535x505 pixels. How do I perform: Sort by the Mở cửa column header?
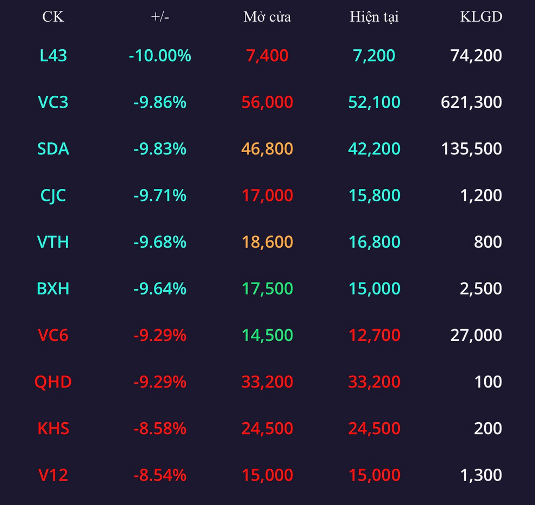coord(267,17)
